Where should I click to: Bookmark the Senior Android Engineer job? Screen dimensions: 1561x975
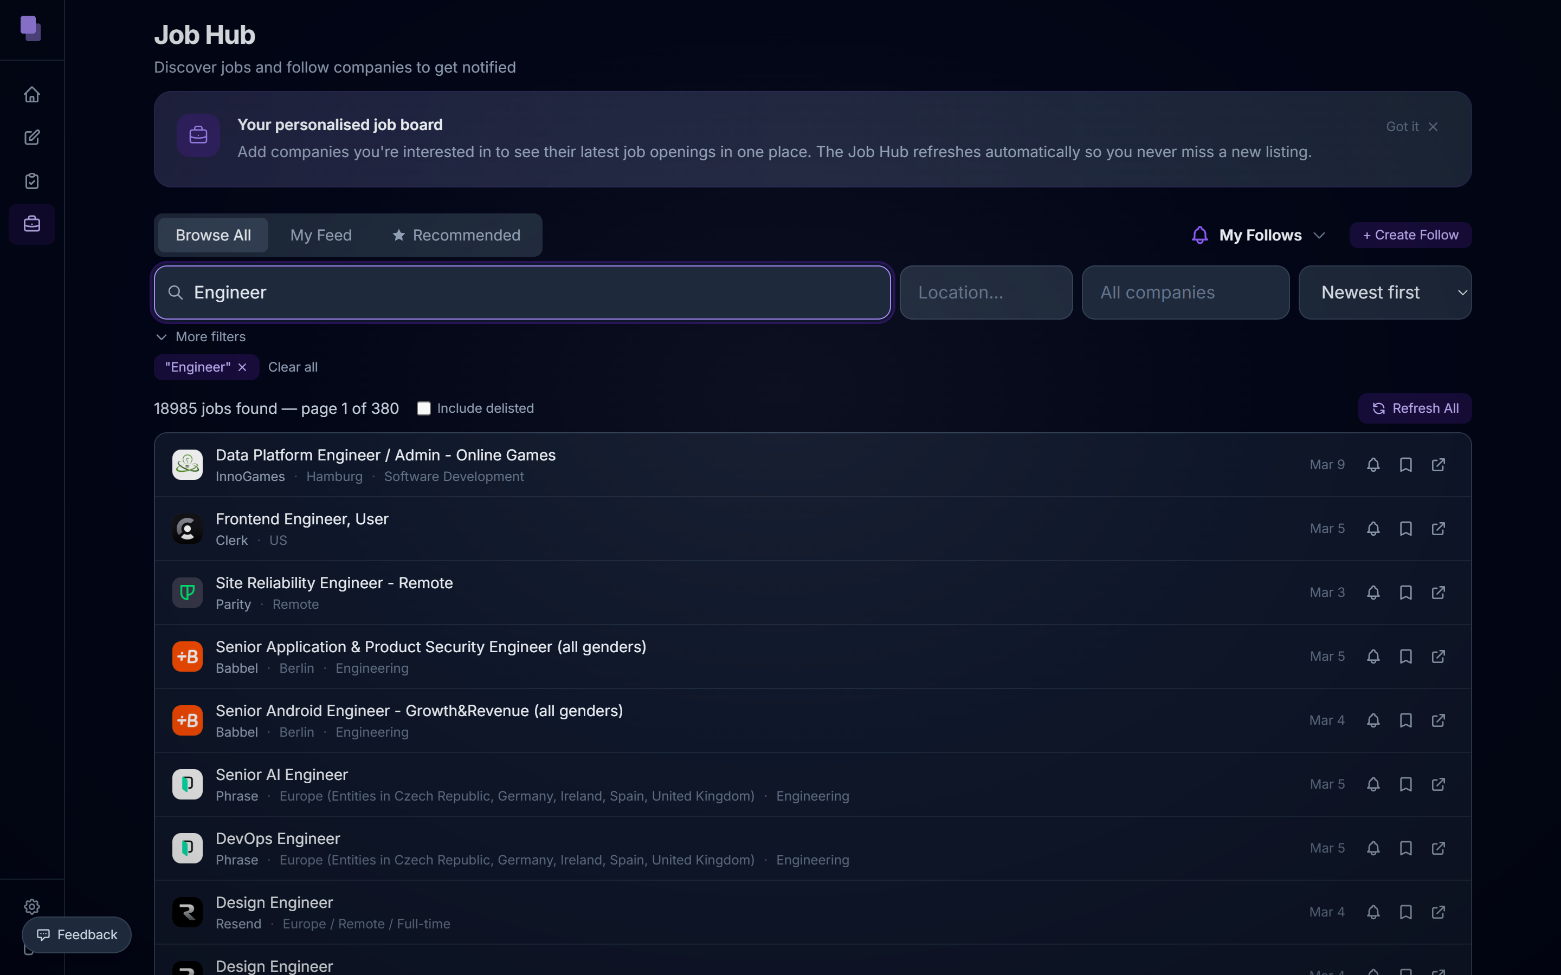1405,720
